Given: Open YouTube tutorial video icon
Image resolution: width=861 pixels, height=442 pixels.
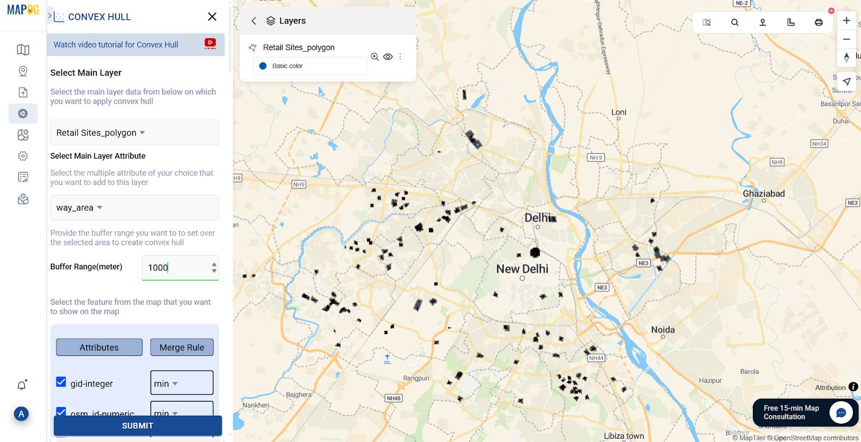Looking at the screenshot, I should pos(210,44).
